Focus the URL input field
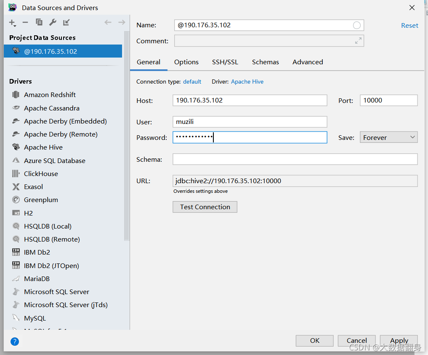Image resolution: width=428 pixels, height=355 pixels. click(x=295, y=181)
